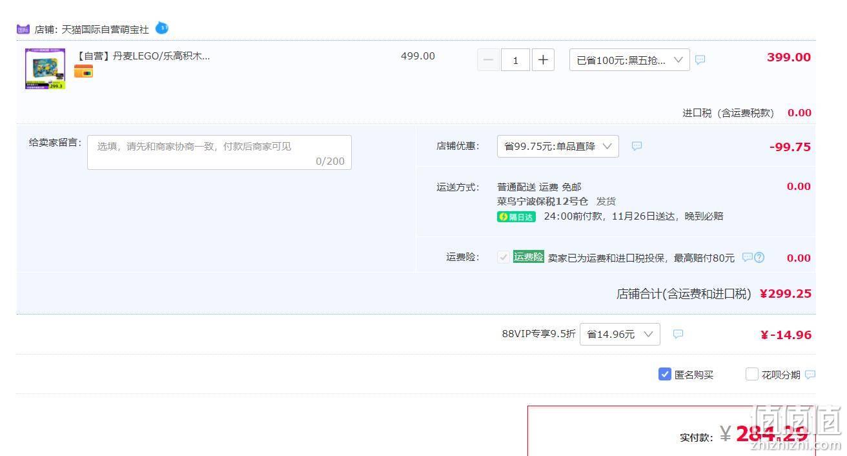This screenshot has height=456, width=847.
Task: Open the 88VIP 省14.96元 dropdown
Action: 620,334
